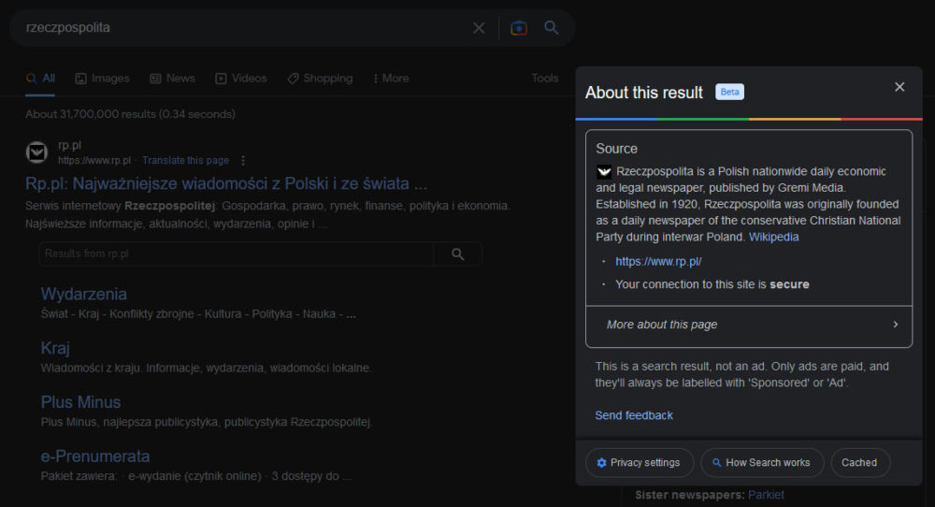Viewport: 935px width, 507px height.
Task: Click About 31,700,000 results text
Action: point(131,114)
